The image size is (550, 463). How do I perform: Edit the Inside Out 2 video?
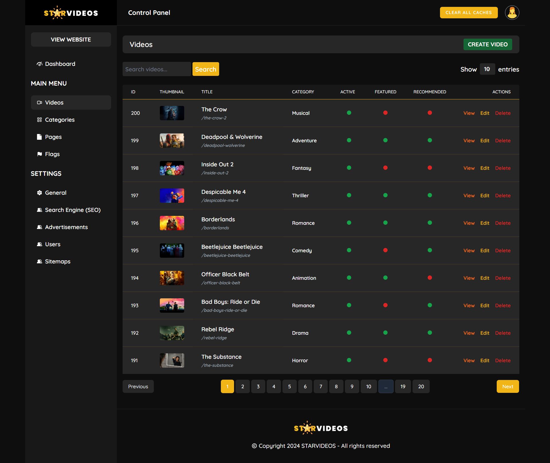[x=485, y=168]
